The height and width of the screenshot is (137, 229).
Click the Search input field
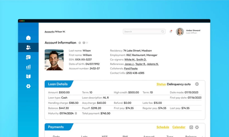[144, 31]
